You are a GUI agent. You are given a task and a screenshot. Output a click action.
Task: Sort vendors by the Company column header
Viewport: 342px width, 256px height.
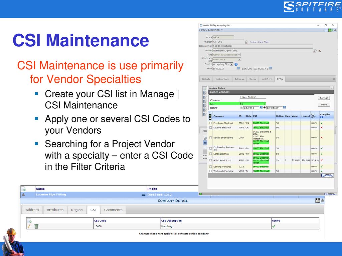[x=218, y=116]
